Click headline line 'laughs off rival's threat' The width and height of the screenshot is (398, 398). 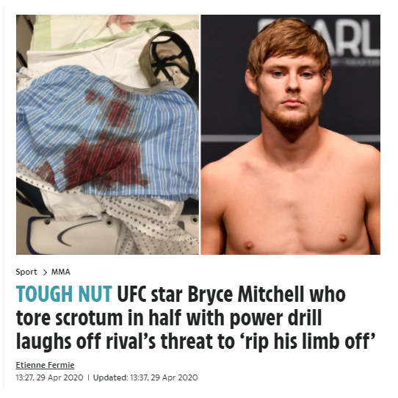tap(125, 341)
